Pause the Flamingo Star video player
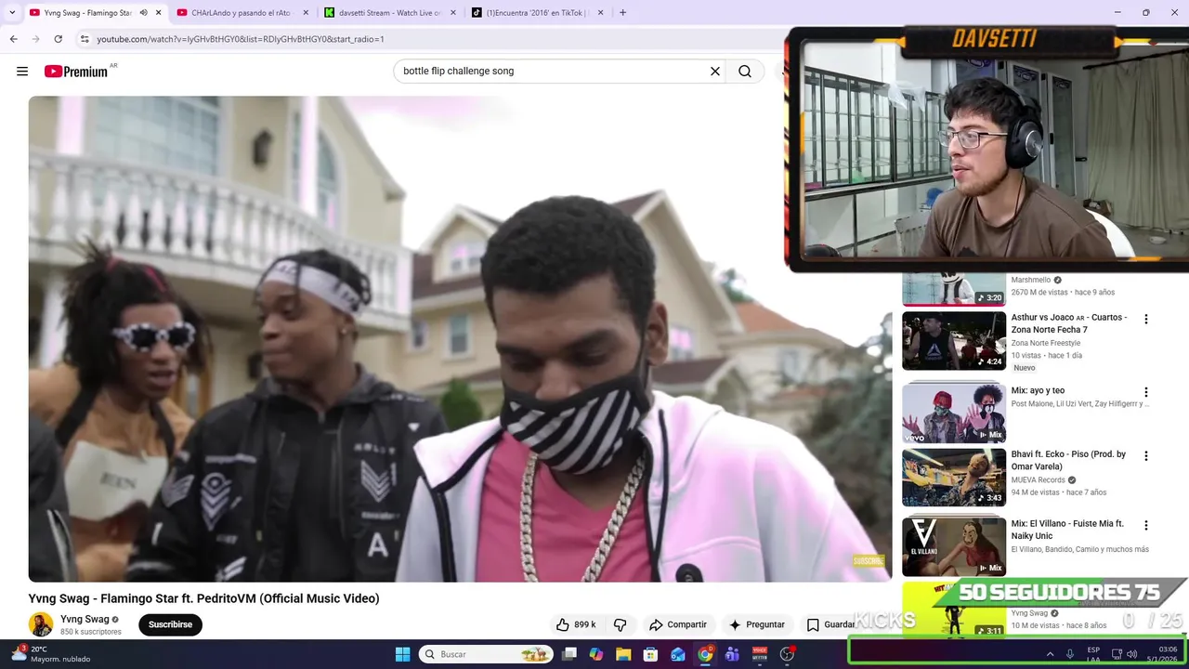Viewport: 1189px width, 669px height. [460, 339]
